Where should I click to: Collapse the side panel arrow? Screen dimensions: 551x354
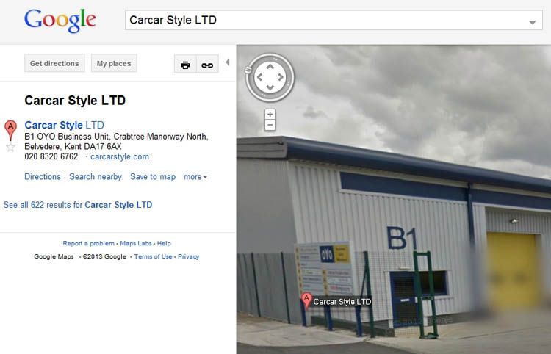coord(227,62)
